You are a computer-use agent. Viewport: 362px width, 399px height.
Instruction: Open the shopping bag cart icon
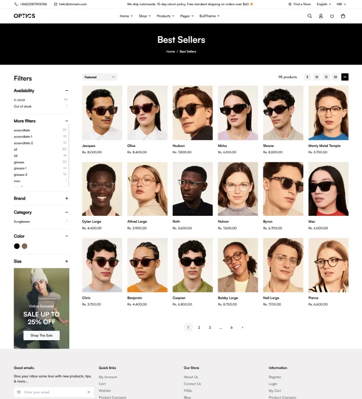click(343, 16)
